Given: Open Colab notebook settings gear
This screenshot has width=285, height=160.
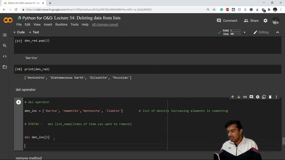Looking at the screenshot, I should pos(265,21).
